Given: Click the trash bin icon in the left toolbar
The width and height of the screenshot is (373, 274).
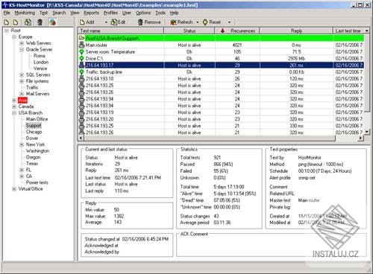Looking at the screenshot, I should 40,22.
